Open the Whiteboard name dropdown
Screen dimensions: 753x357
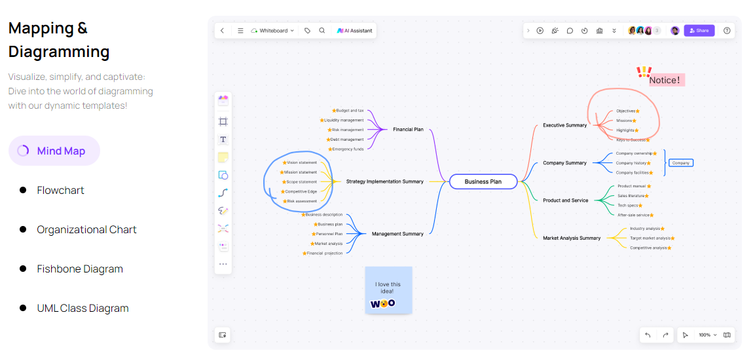[x=272, y=31]
